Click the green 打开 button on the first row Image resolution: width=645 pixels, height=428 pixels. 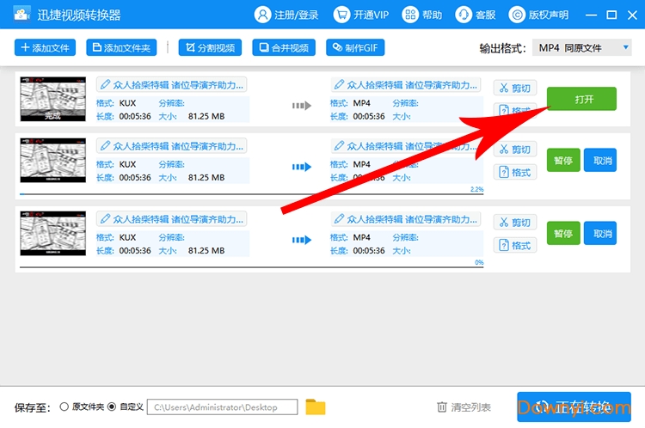(x=581, y=99)
